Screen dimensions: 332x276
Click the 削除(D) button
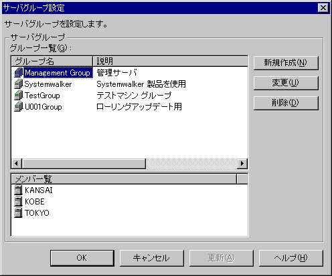[x=286, y=103]
